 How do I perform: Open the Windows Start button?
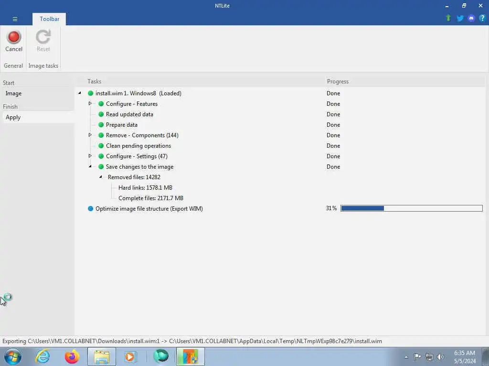pyautogui.click(x=13, y=356)
